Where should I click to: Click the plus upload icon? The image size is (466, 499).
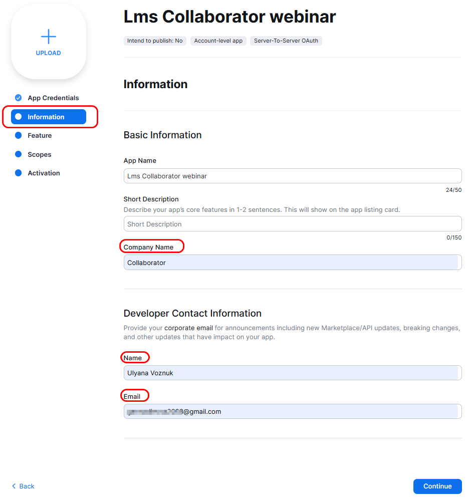point(49,37)
